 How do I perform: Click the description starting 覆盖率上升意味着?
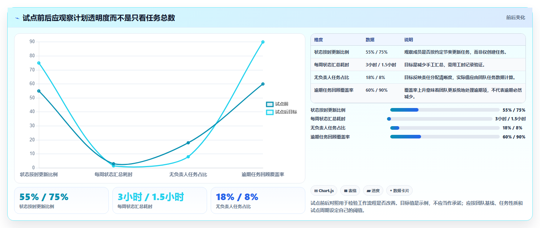(x=463, y=94)
